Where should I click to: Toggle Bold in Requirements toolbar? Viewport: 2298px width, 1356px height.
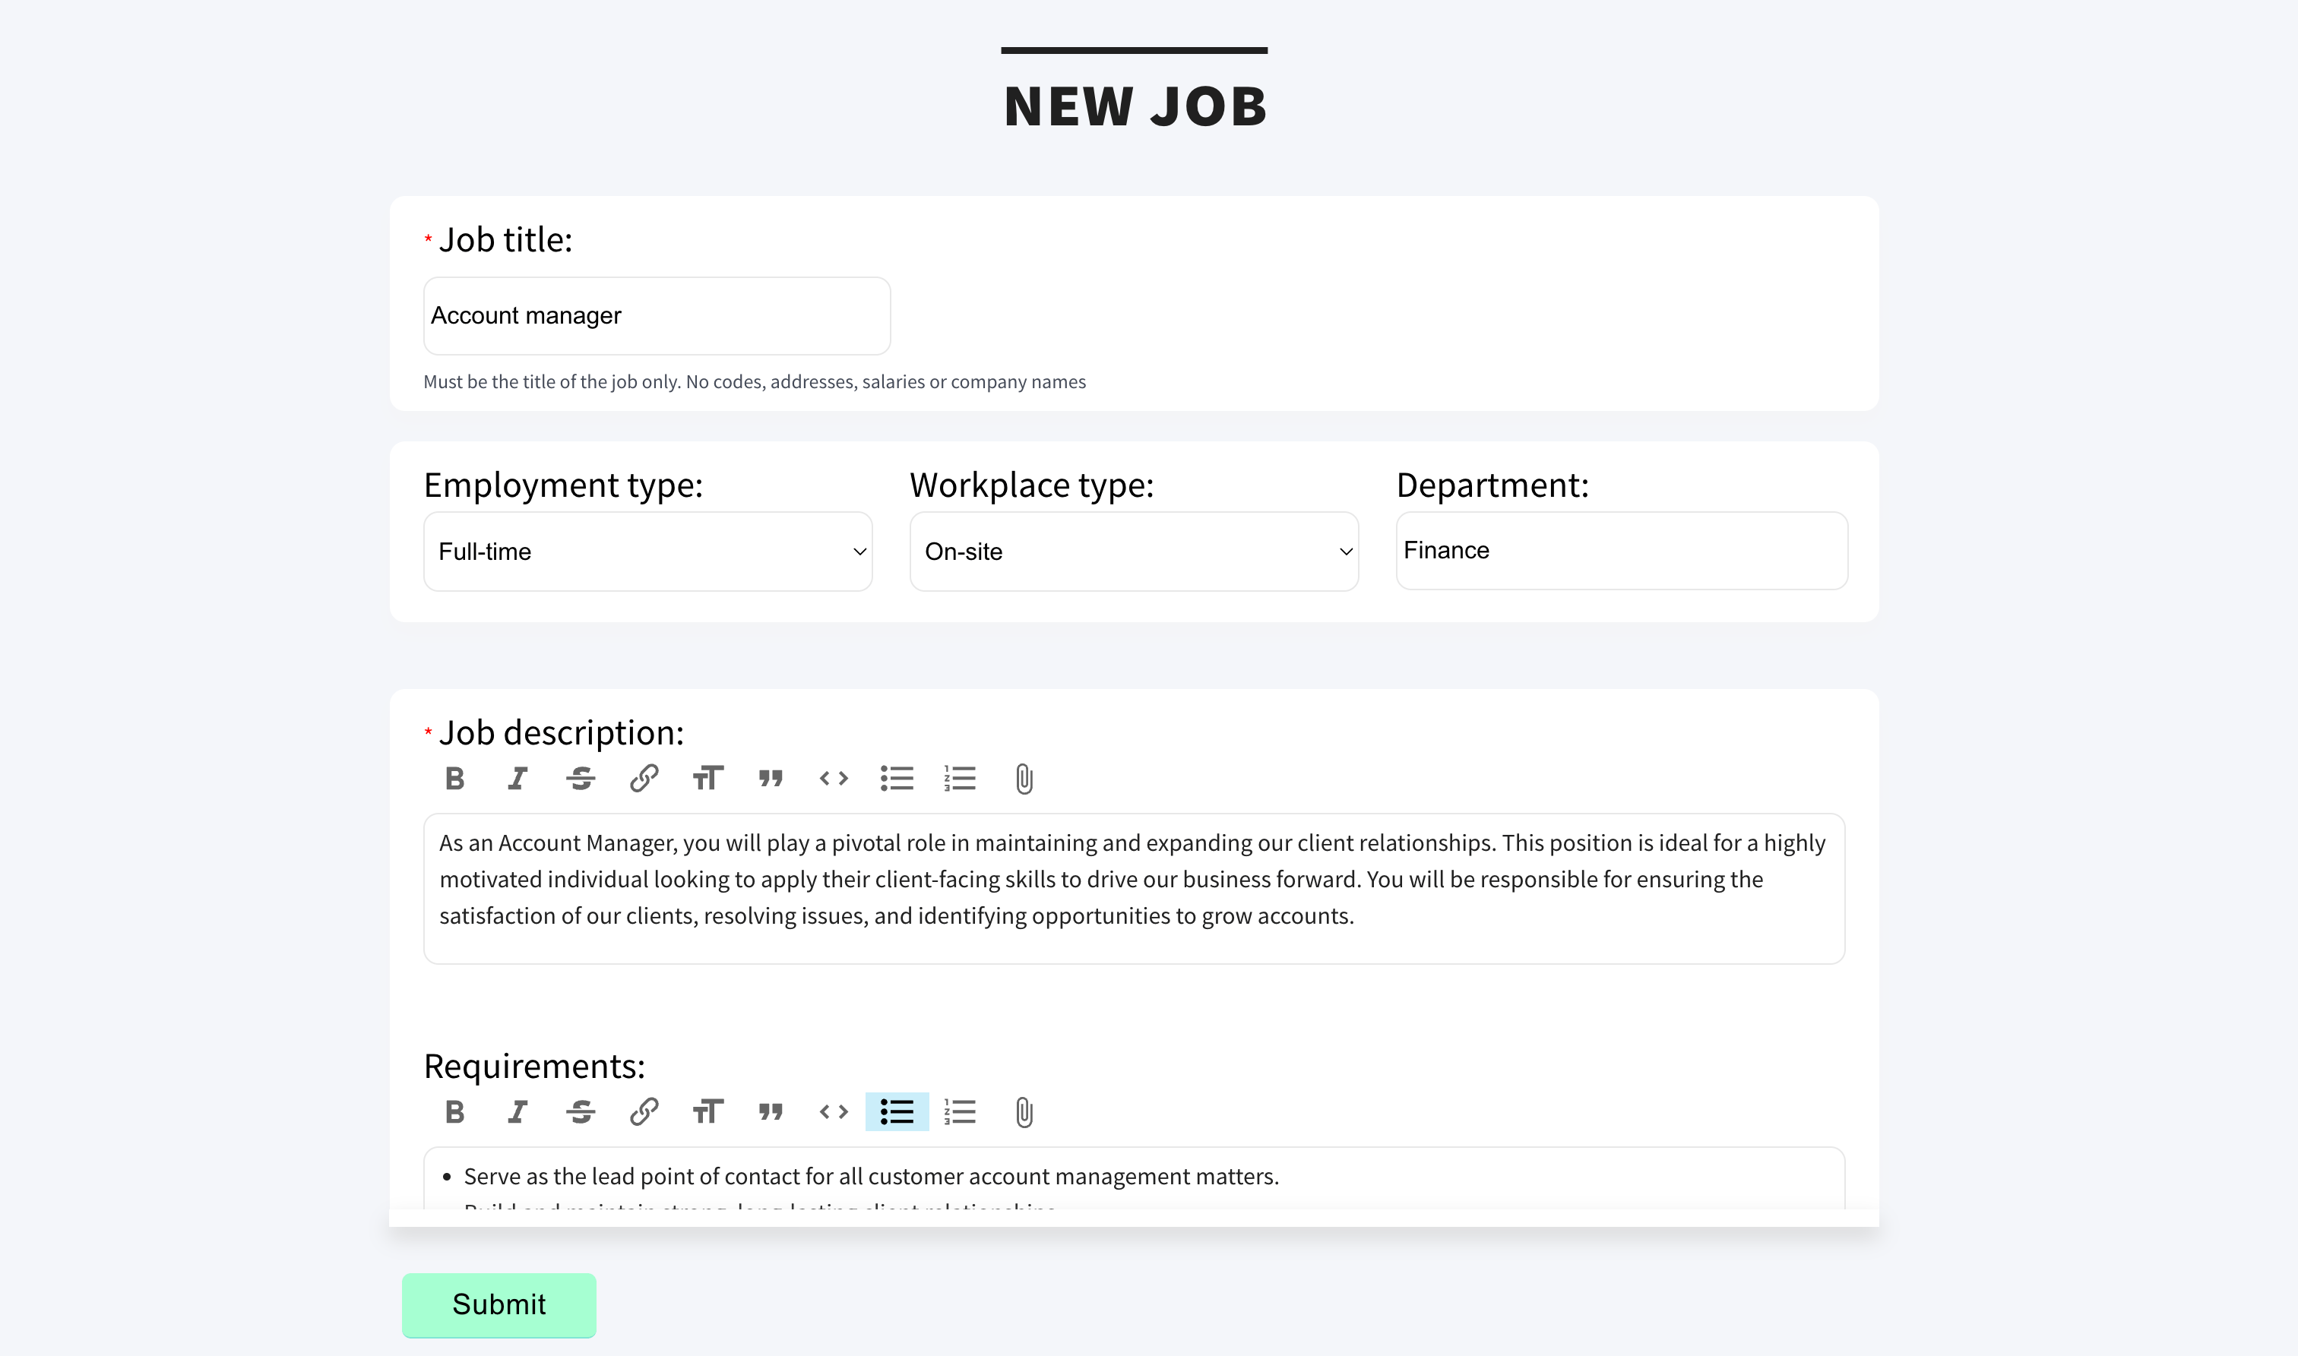[x=454, y=1112]
